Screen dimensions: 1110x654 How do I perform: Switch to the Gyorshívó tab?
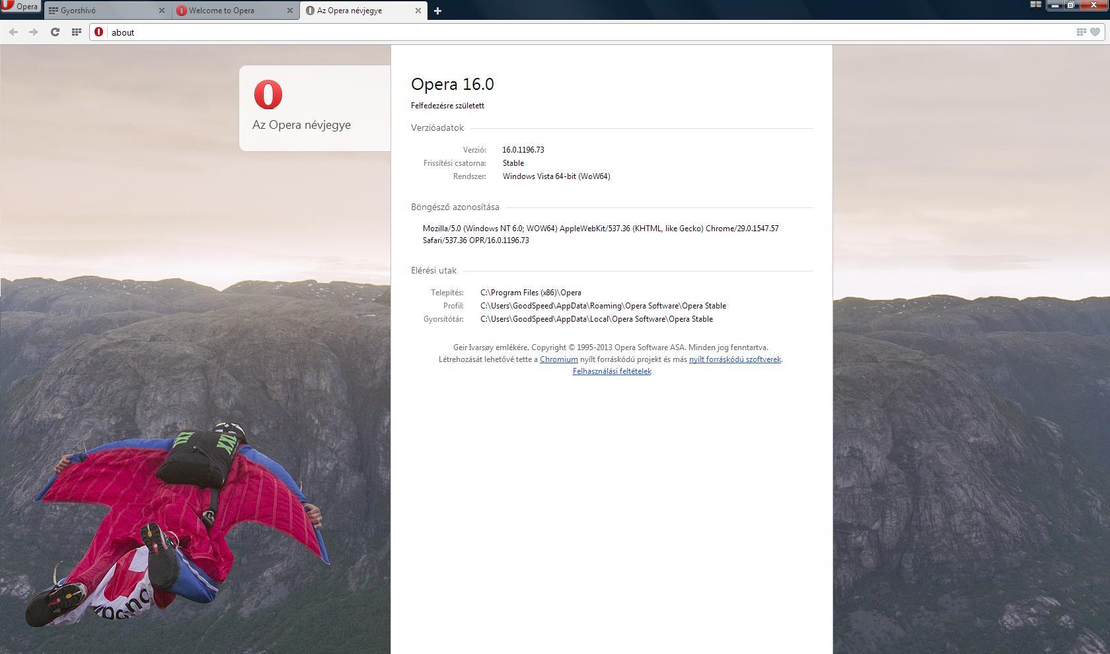(107, 11)
